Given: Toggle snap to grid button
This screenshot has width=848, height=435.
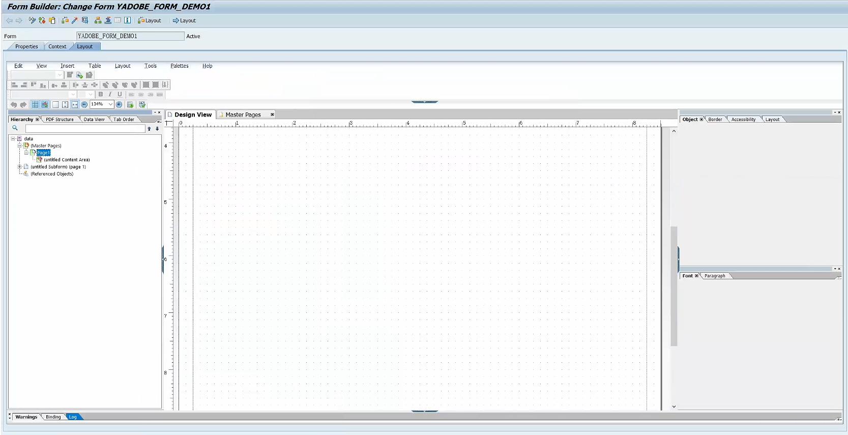Looking at the screenshot, I should (45, 105).
